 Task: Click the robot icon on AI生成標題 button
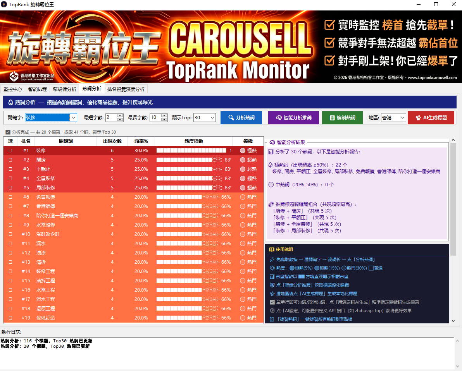[418, 117]
